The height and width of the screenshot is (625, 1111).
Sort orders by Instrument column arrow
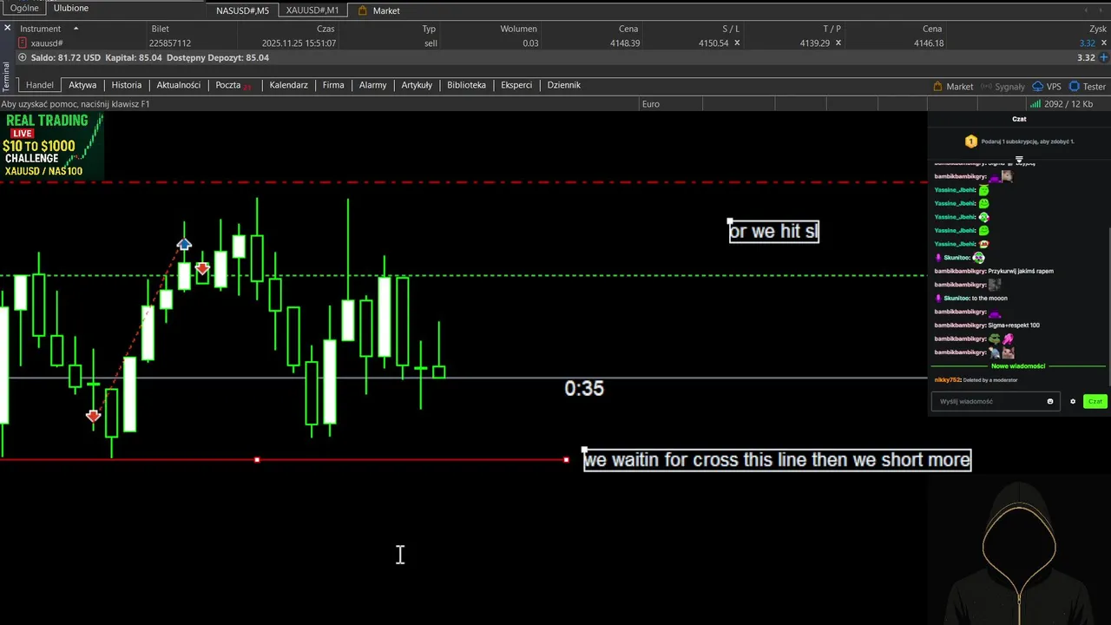tap(76, 29)
